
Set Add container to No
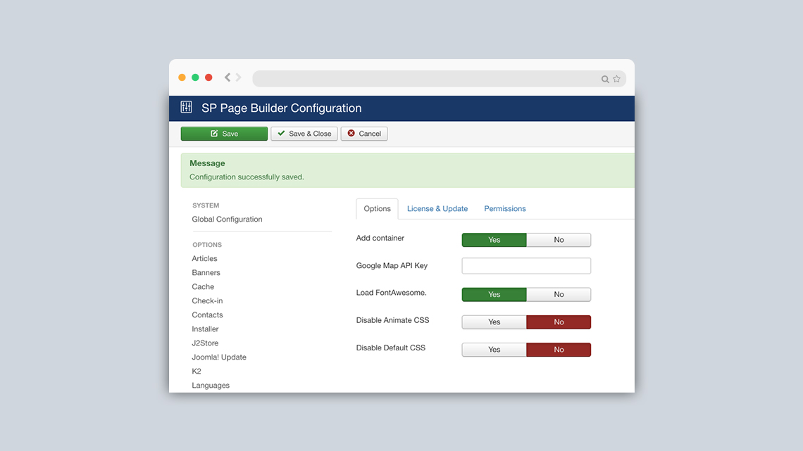pos(559,240)
